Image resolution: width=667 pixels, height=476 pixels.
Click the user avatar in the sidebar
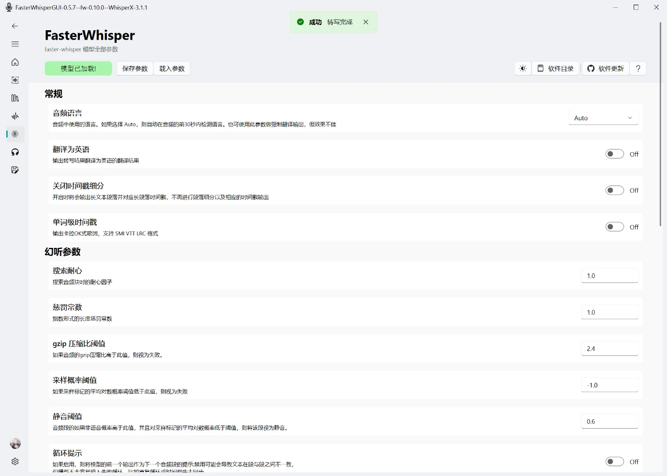pos(15,444)
